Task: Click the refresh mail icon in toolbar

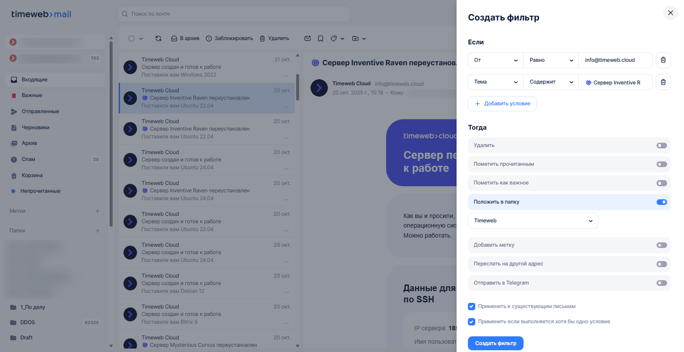Action: (158, 38)
